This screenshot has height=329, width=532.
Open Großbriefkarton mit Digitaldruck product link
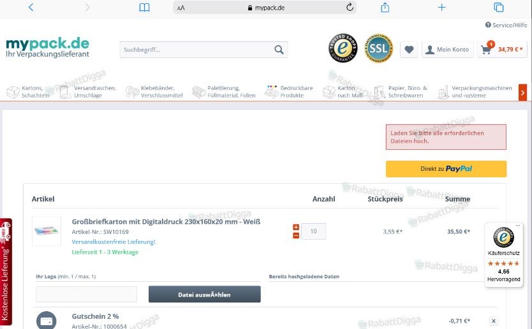click(x=166, y=222)
